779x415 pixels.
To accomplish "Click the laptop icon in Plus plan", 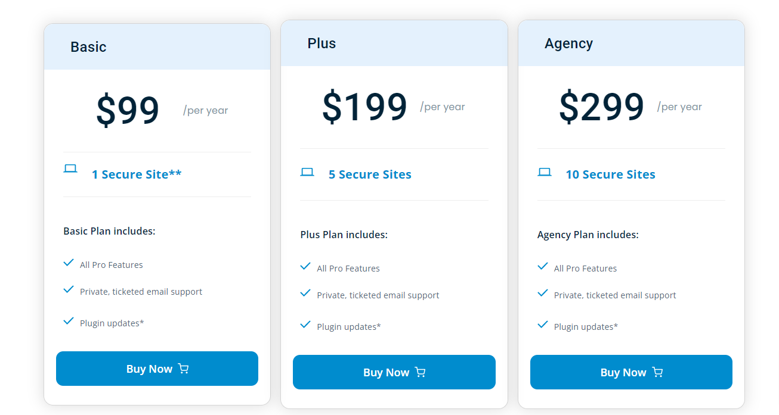I will point(307,172).
